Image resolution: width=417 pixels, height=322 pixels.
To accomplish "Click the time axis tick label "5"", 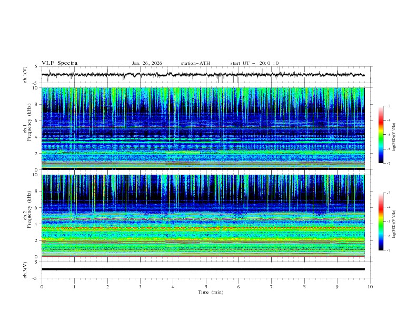I will click(x=206, y=287).
